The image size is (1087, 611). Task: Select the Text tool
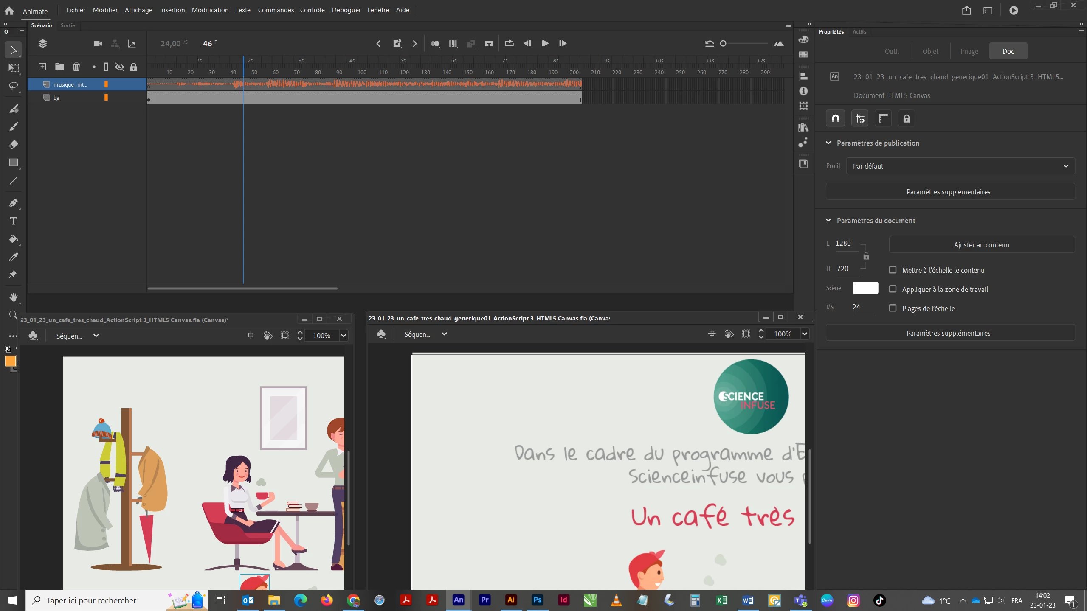[14, 221]
